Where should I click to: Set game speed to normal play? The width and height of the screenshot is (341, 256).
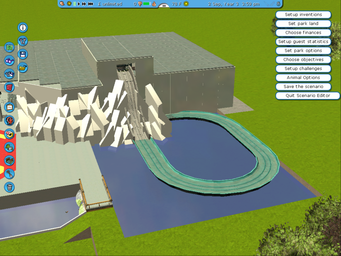79,4
